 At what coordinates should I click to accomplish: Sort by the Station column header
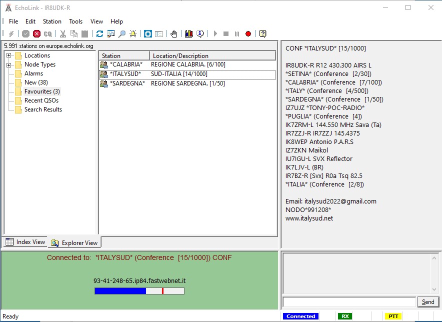point(124,56)
